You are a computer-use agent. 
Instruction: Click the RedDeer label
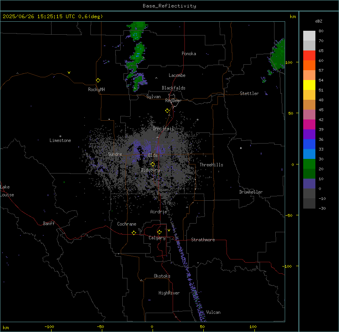pyautogui.click(x=173, y=101)
